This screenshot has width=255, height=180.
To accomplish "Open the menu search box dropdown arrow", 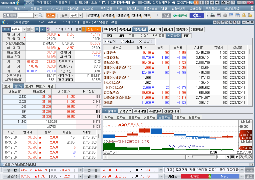I will [36, 15].
